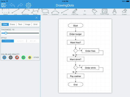130x97 pixels.
Task: Pick the Arrow tool
Action: click(65, 12)
